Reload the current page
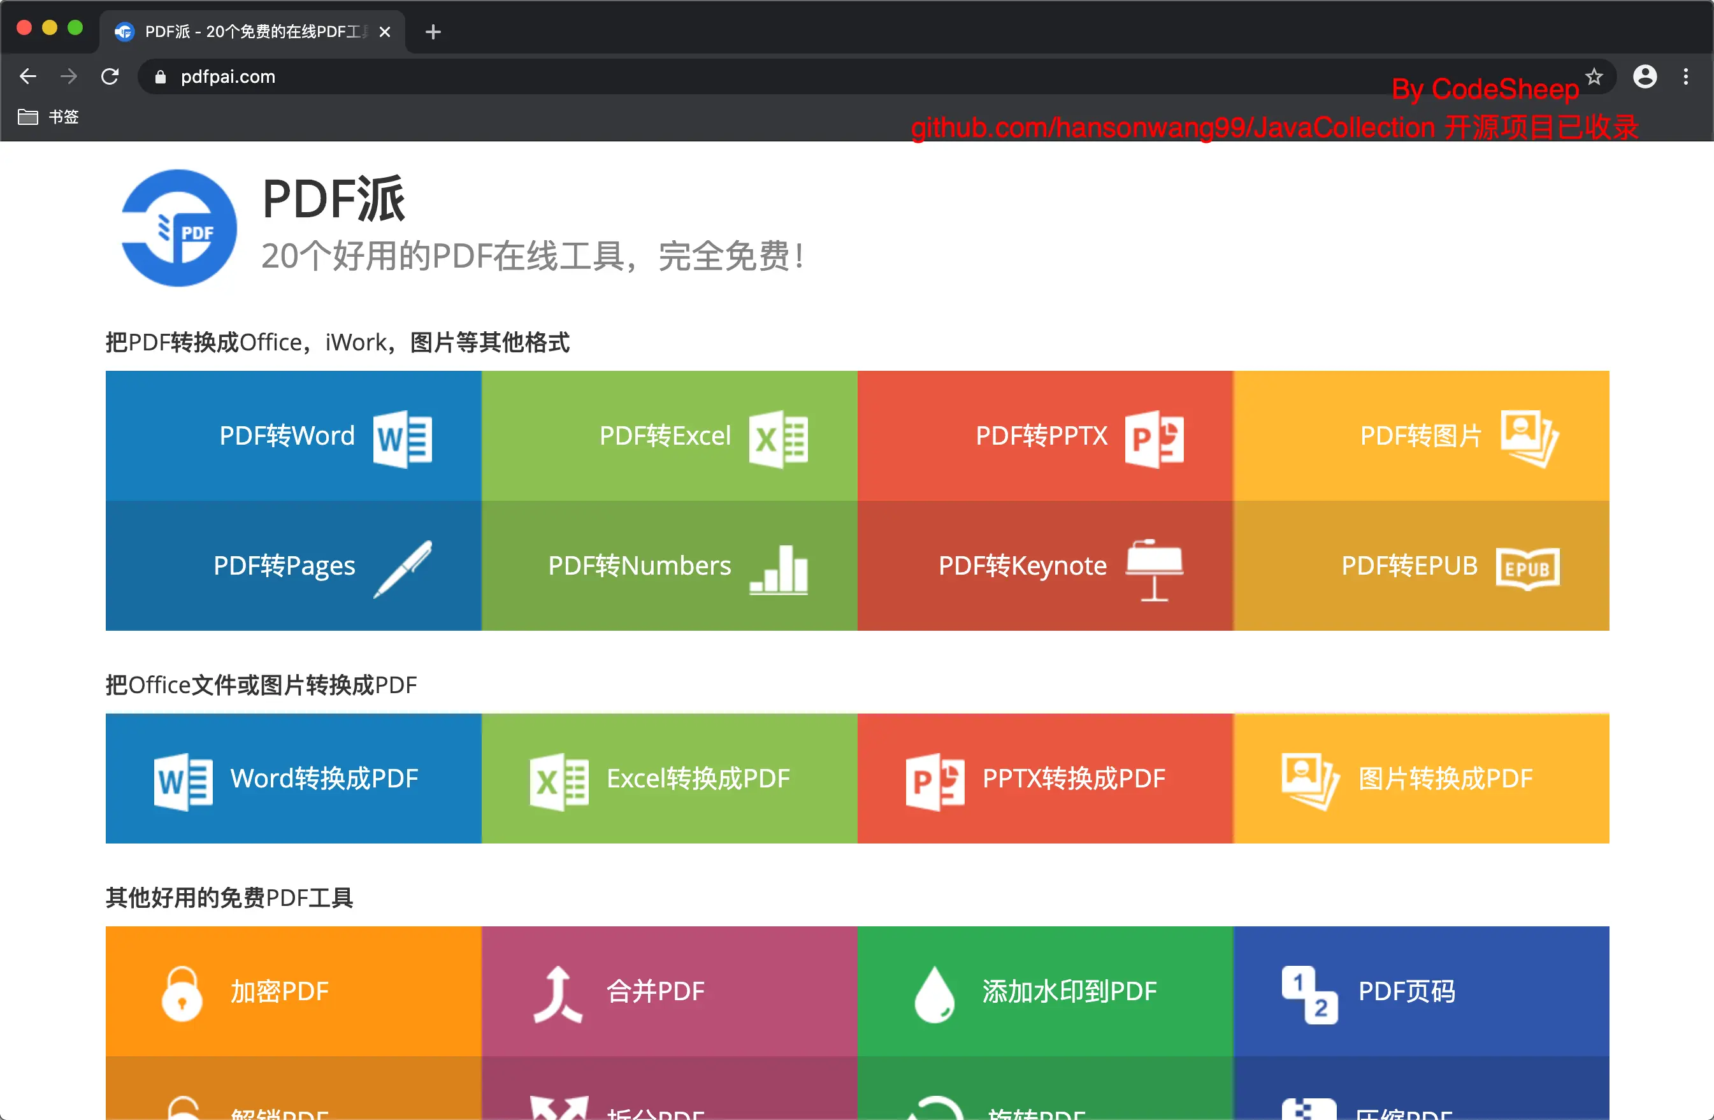Screen dimensions: 1714x1120 [110, 76]
